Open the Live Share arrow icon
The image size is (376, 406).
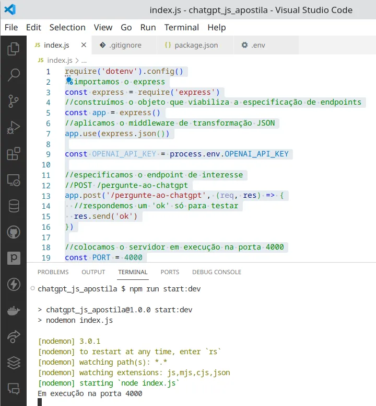(14, 336)
